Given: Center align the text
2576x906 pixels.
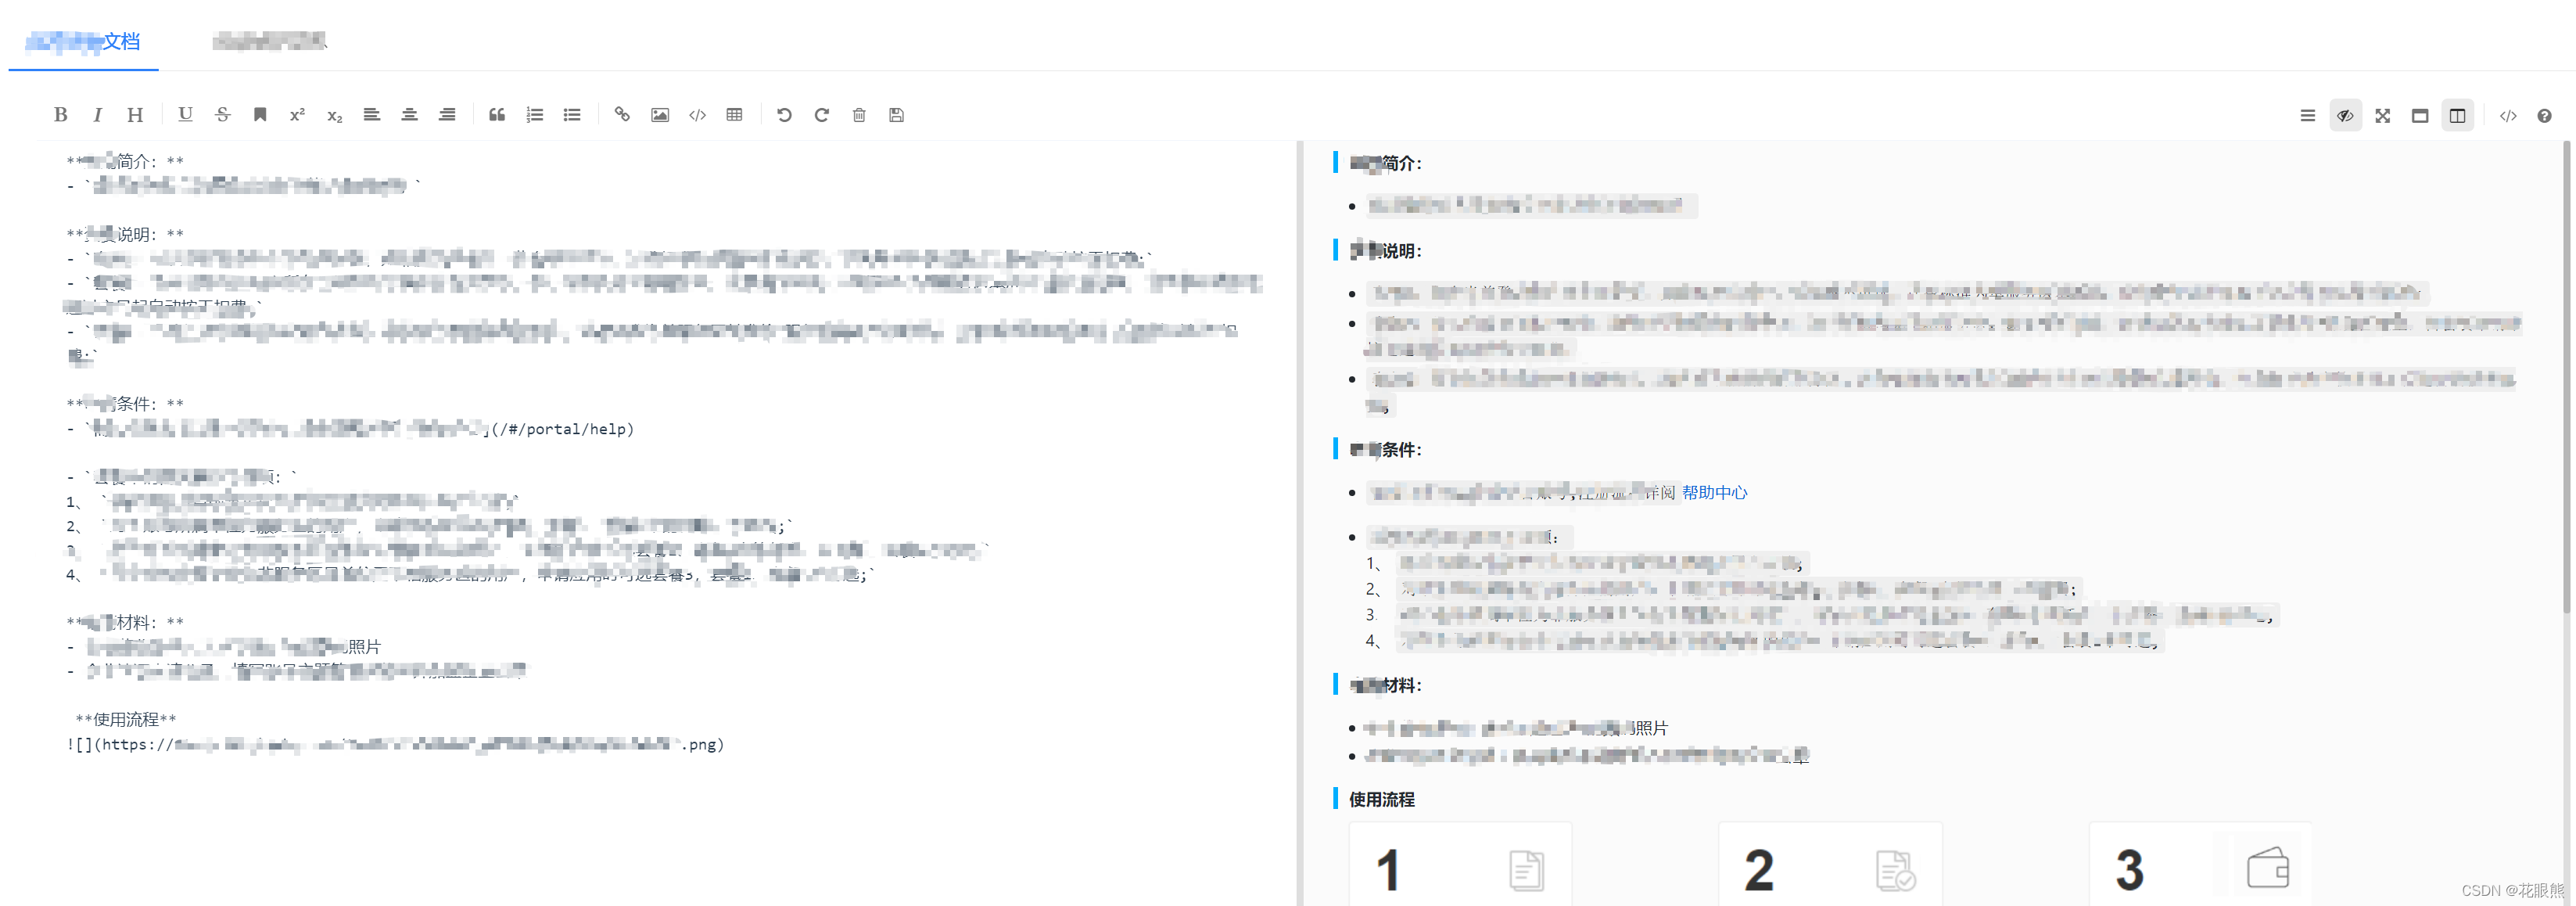Looking at the screenshot, I should (x=409, y=115).
